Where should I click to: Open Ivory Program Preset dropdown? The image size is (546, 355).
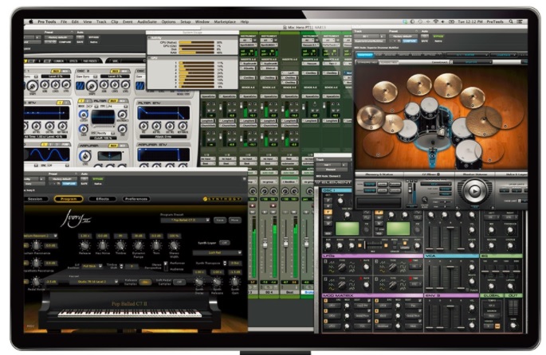[x=185, y=220]
